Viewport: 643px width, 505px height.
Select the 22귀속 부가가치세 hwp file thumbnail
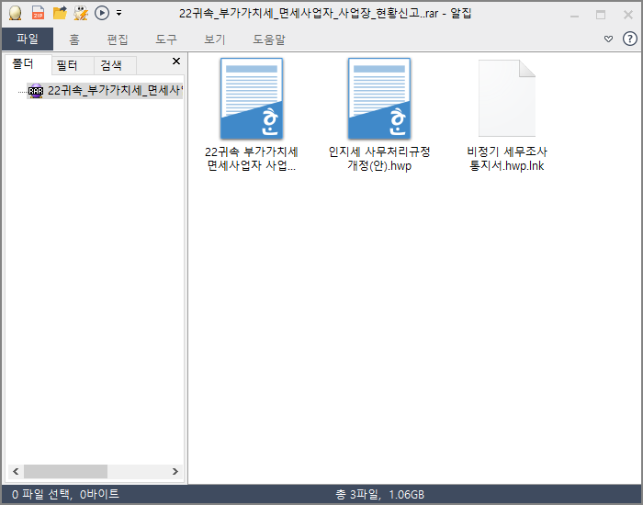(252, 98)
